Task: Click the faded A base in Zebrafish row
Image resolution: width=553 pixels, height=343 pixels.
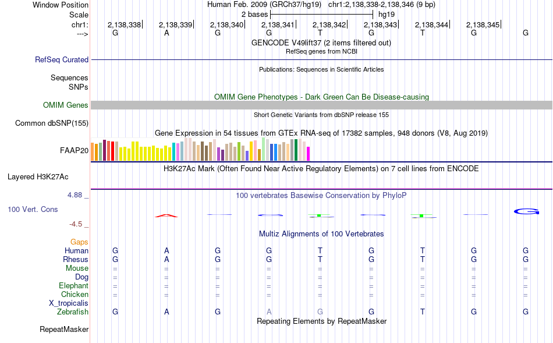Action: pyautogui.click(x=269, y=312)
